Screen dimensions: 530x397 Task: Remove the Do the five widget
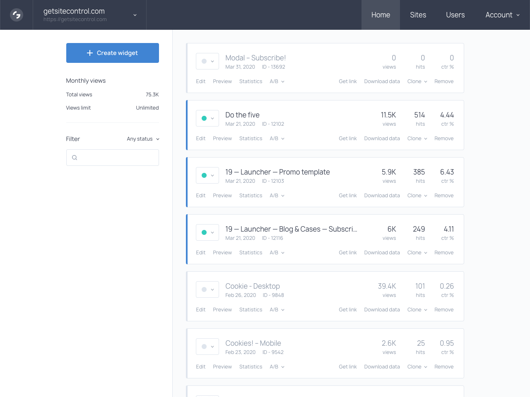tap(444, 139)
